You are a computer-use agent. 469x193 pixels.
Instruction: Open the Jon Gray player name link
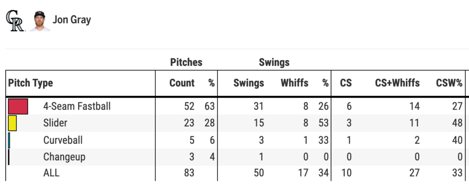click(72, 20)
